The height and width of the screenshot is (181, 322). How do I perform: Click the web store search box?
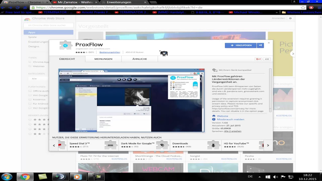(x=49, y=25)
